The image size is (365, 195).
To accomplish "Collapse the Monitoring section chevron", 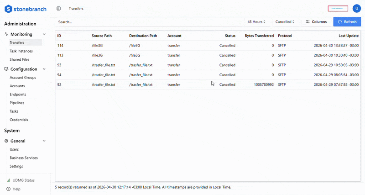I will 44,34.
